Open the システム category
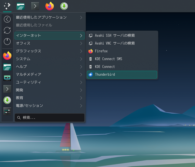This screenshot has width=195, height=167. tap(50, 59)
